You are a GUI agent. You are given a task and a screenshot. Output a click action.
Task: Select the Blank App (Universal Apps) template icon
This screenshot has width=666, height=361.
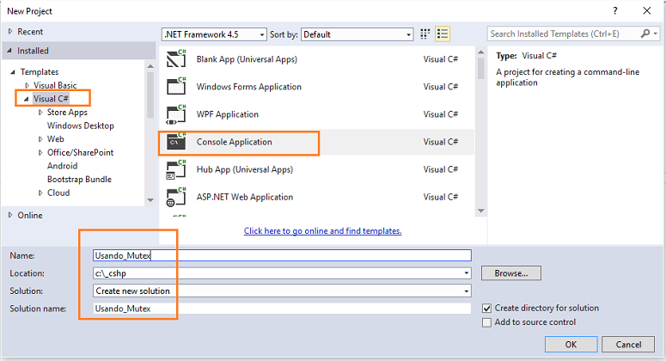176,59
